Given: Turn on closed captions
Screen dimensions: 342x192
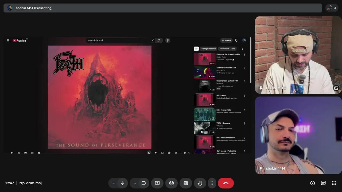Looking at the screenshot, I should pos(186,183).
